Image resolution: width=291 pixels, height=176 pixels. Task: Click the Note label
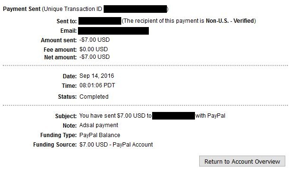pyautogui.click(x=70, y=126)
